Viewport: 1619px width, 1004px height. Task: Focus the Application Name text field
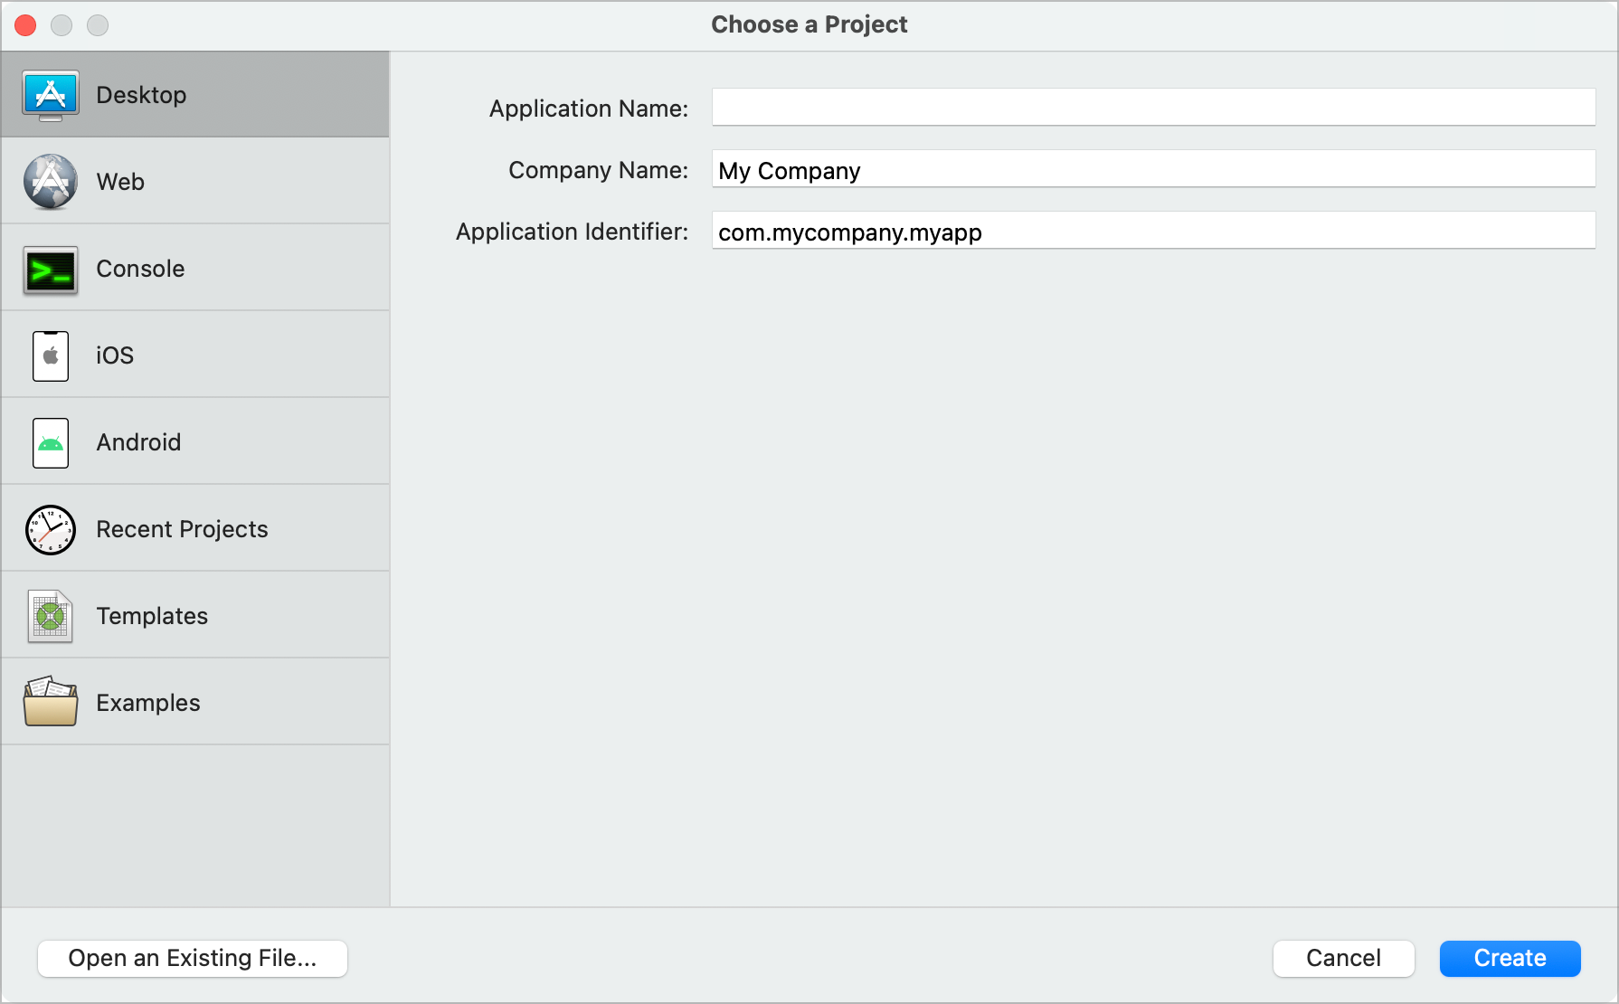[x=1153, y=108]
